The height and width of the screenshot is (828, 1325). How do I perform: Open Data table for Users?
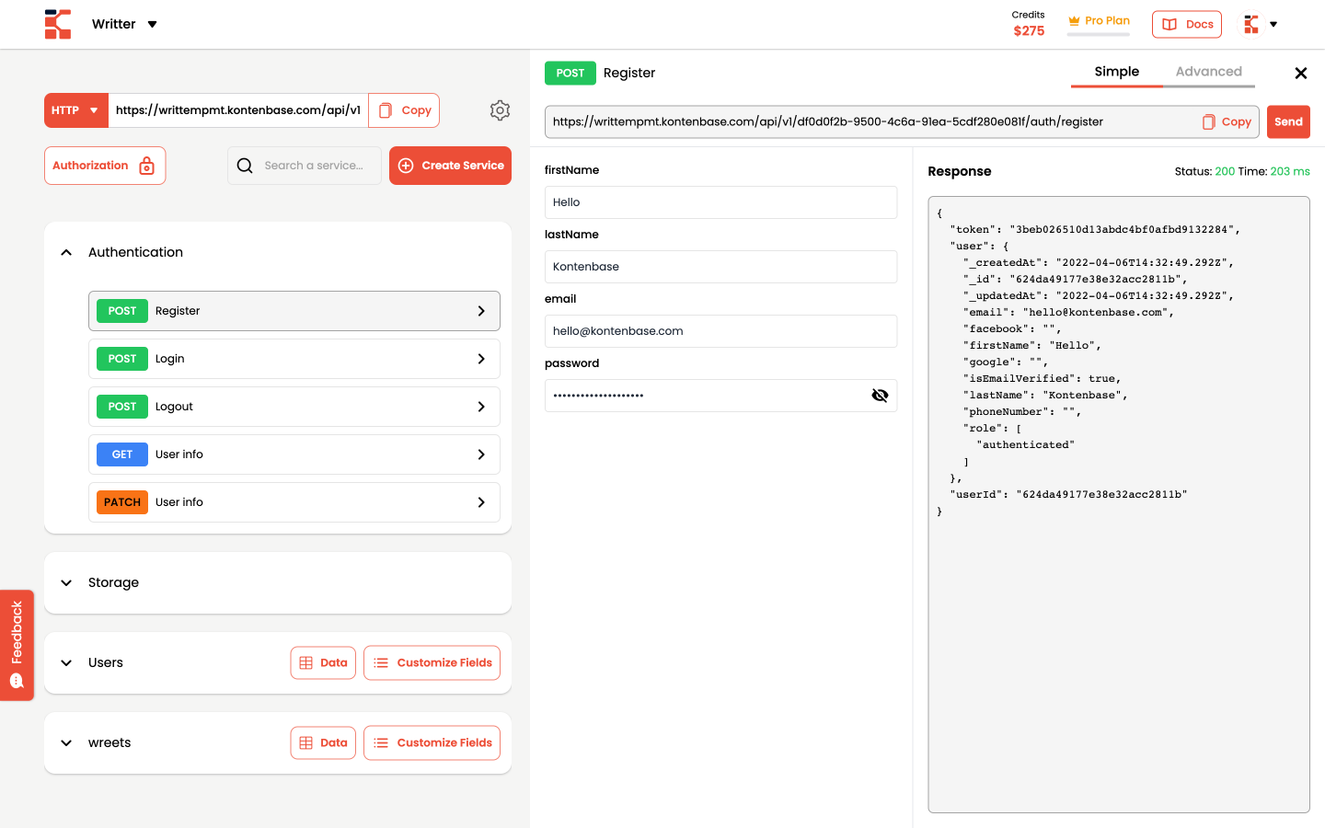point(323,662)
